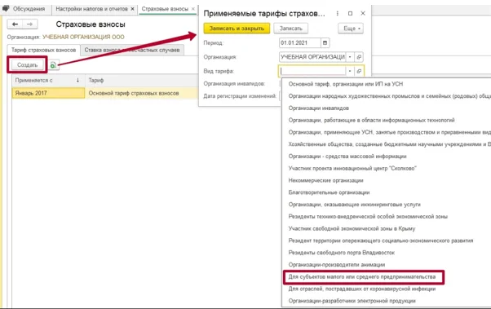Viewport: 491px width, 309px height.
Task: Click the forward navigation arrow
Action: (29, 24)
